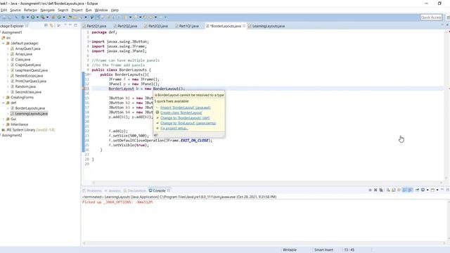The width and height of the screenshot is (450, 253).
Task: Collapse the (default package) node
Action: pyautogui.click(x=4, y=44)
